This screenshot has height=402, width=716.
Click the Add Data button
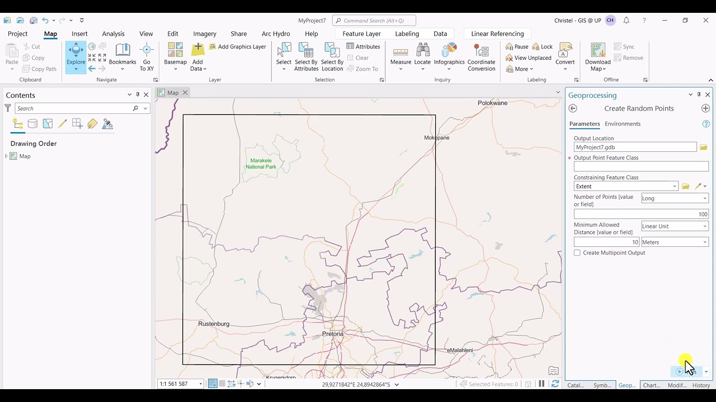point(197,57)
